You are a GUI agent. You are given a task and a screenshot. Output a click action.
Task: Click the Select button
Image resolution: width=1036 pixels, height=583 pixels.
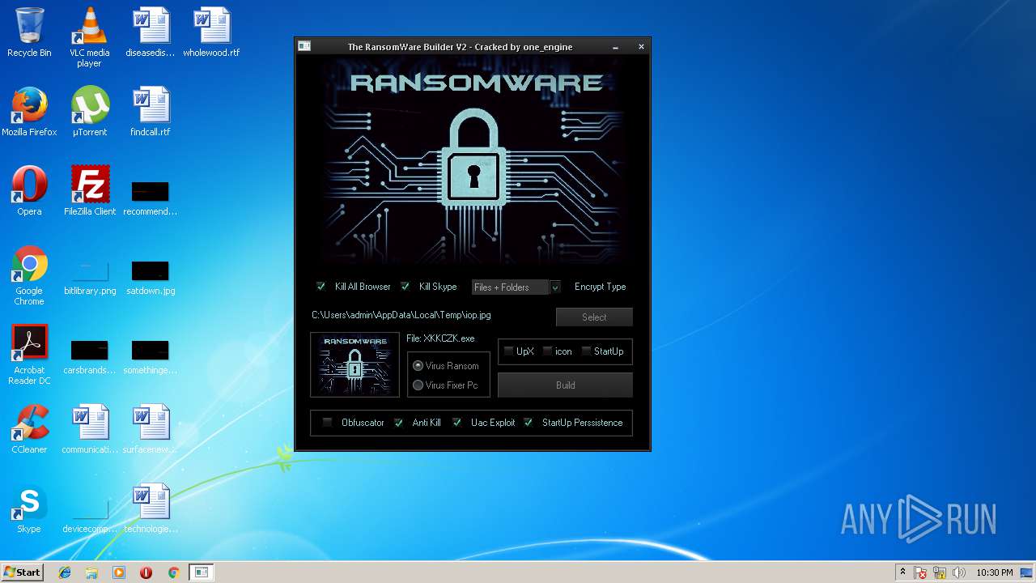[x=594, y=317]
